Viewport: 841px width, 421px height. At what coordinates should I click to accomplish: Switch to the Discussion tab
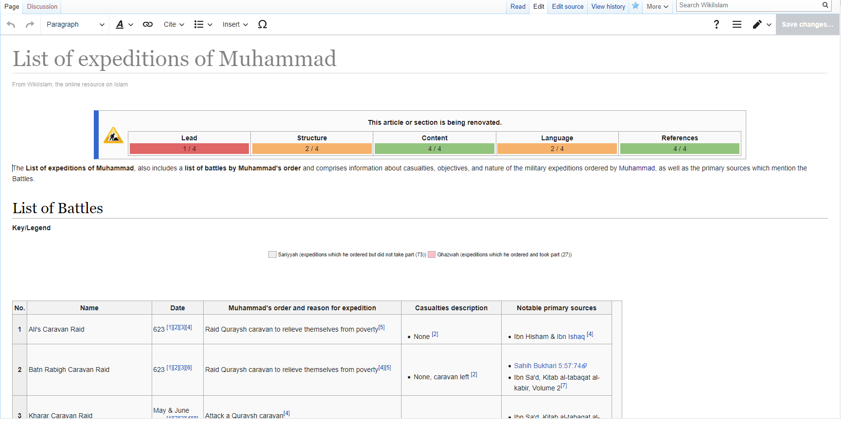(42, 7)
